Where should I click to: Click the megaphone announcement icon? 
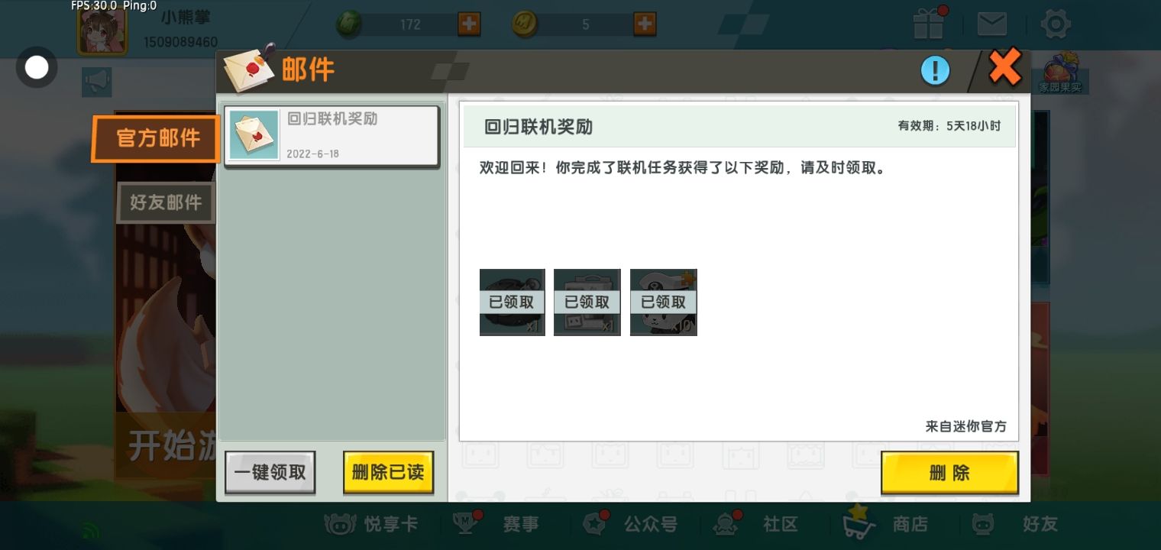click(x=97, y=82)
